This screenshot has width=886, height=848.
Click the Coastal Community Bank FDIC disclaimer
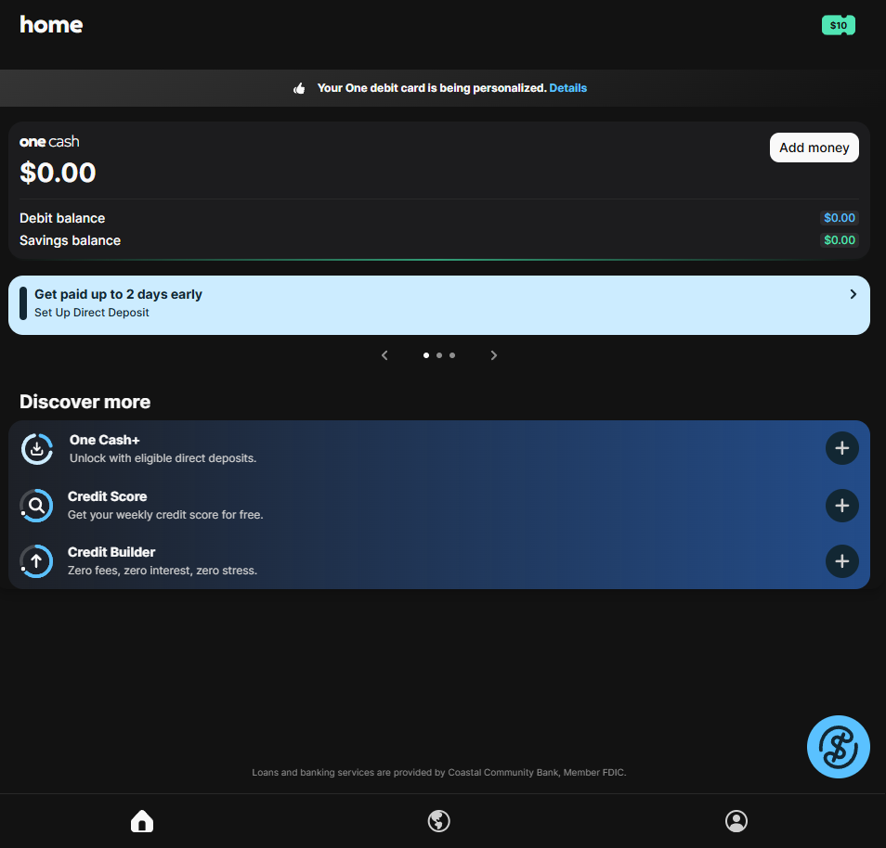click(439, 772)
